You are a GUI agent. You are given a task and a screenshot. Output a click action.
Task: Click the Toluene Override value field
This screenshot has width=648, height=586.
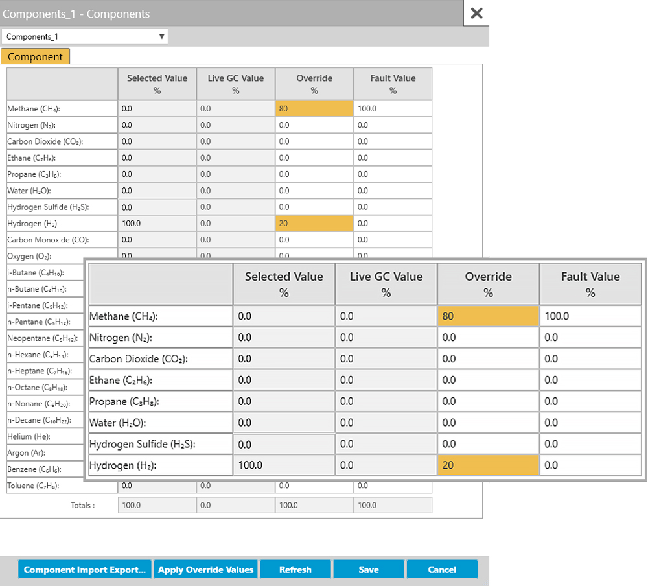click(x=314, y=486)
